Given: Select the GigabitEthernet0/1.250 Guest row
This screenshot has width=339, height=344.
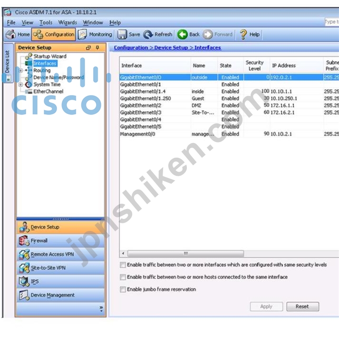Looking at the screenshot, I should [229, 98].
